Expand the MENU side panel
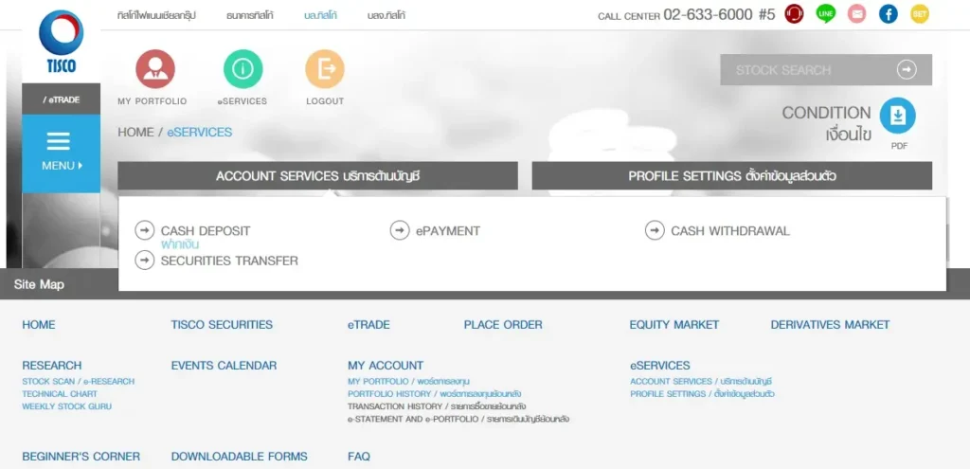 tap(62, 153)
